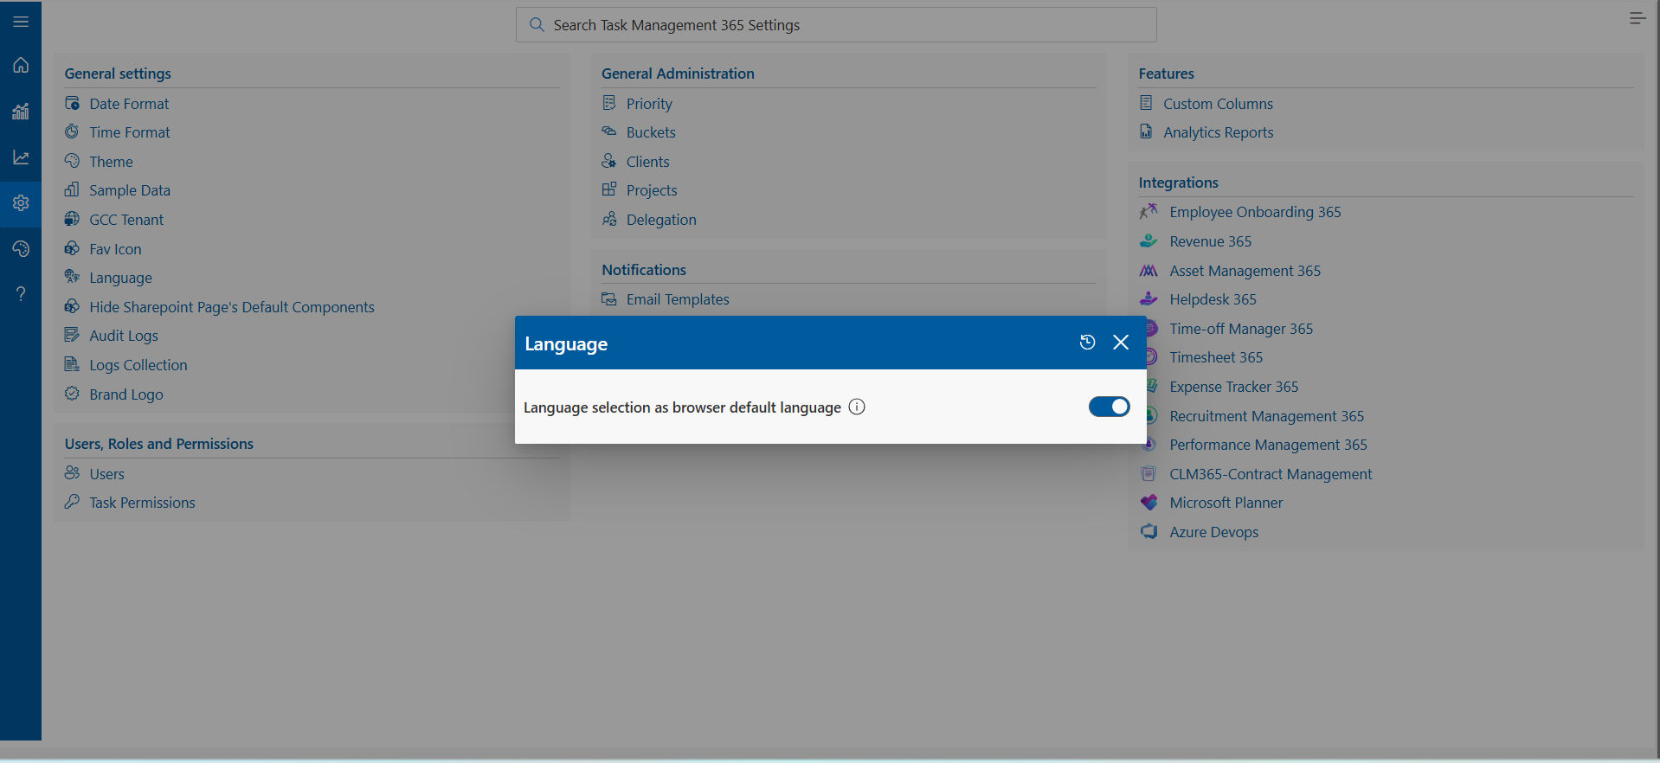Open Brand Logo setting
The image size is (1660, 763).
click(126, 394)
